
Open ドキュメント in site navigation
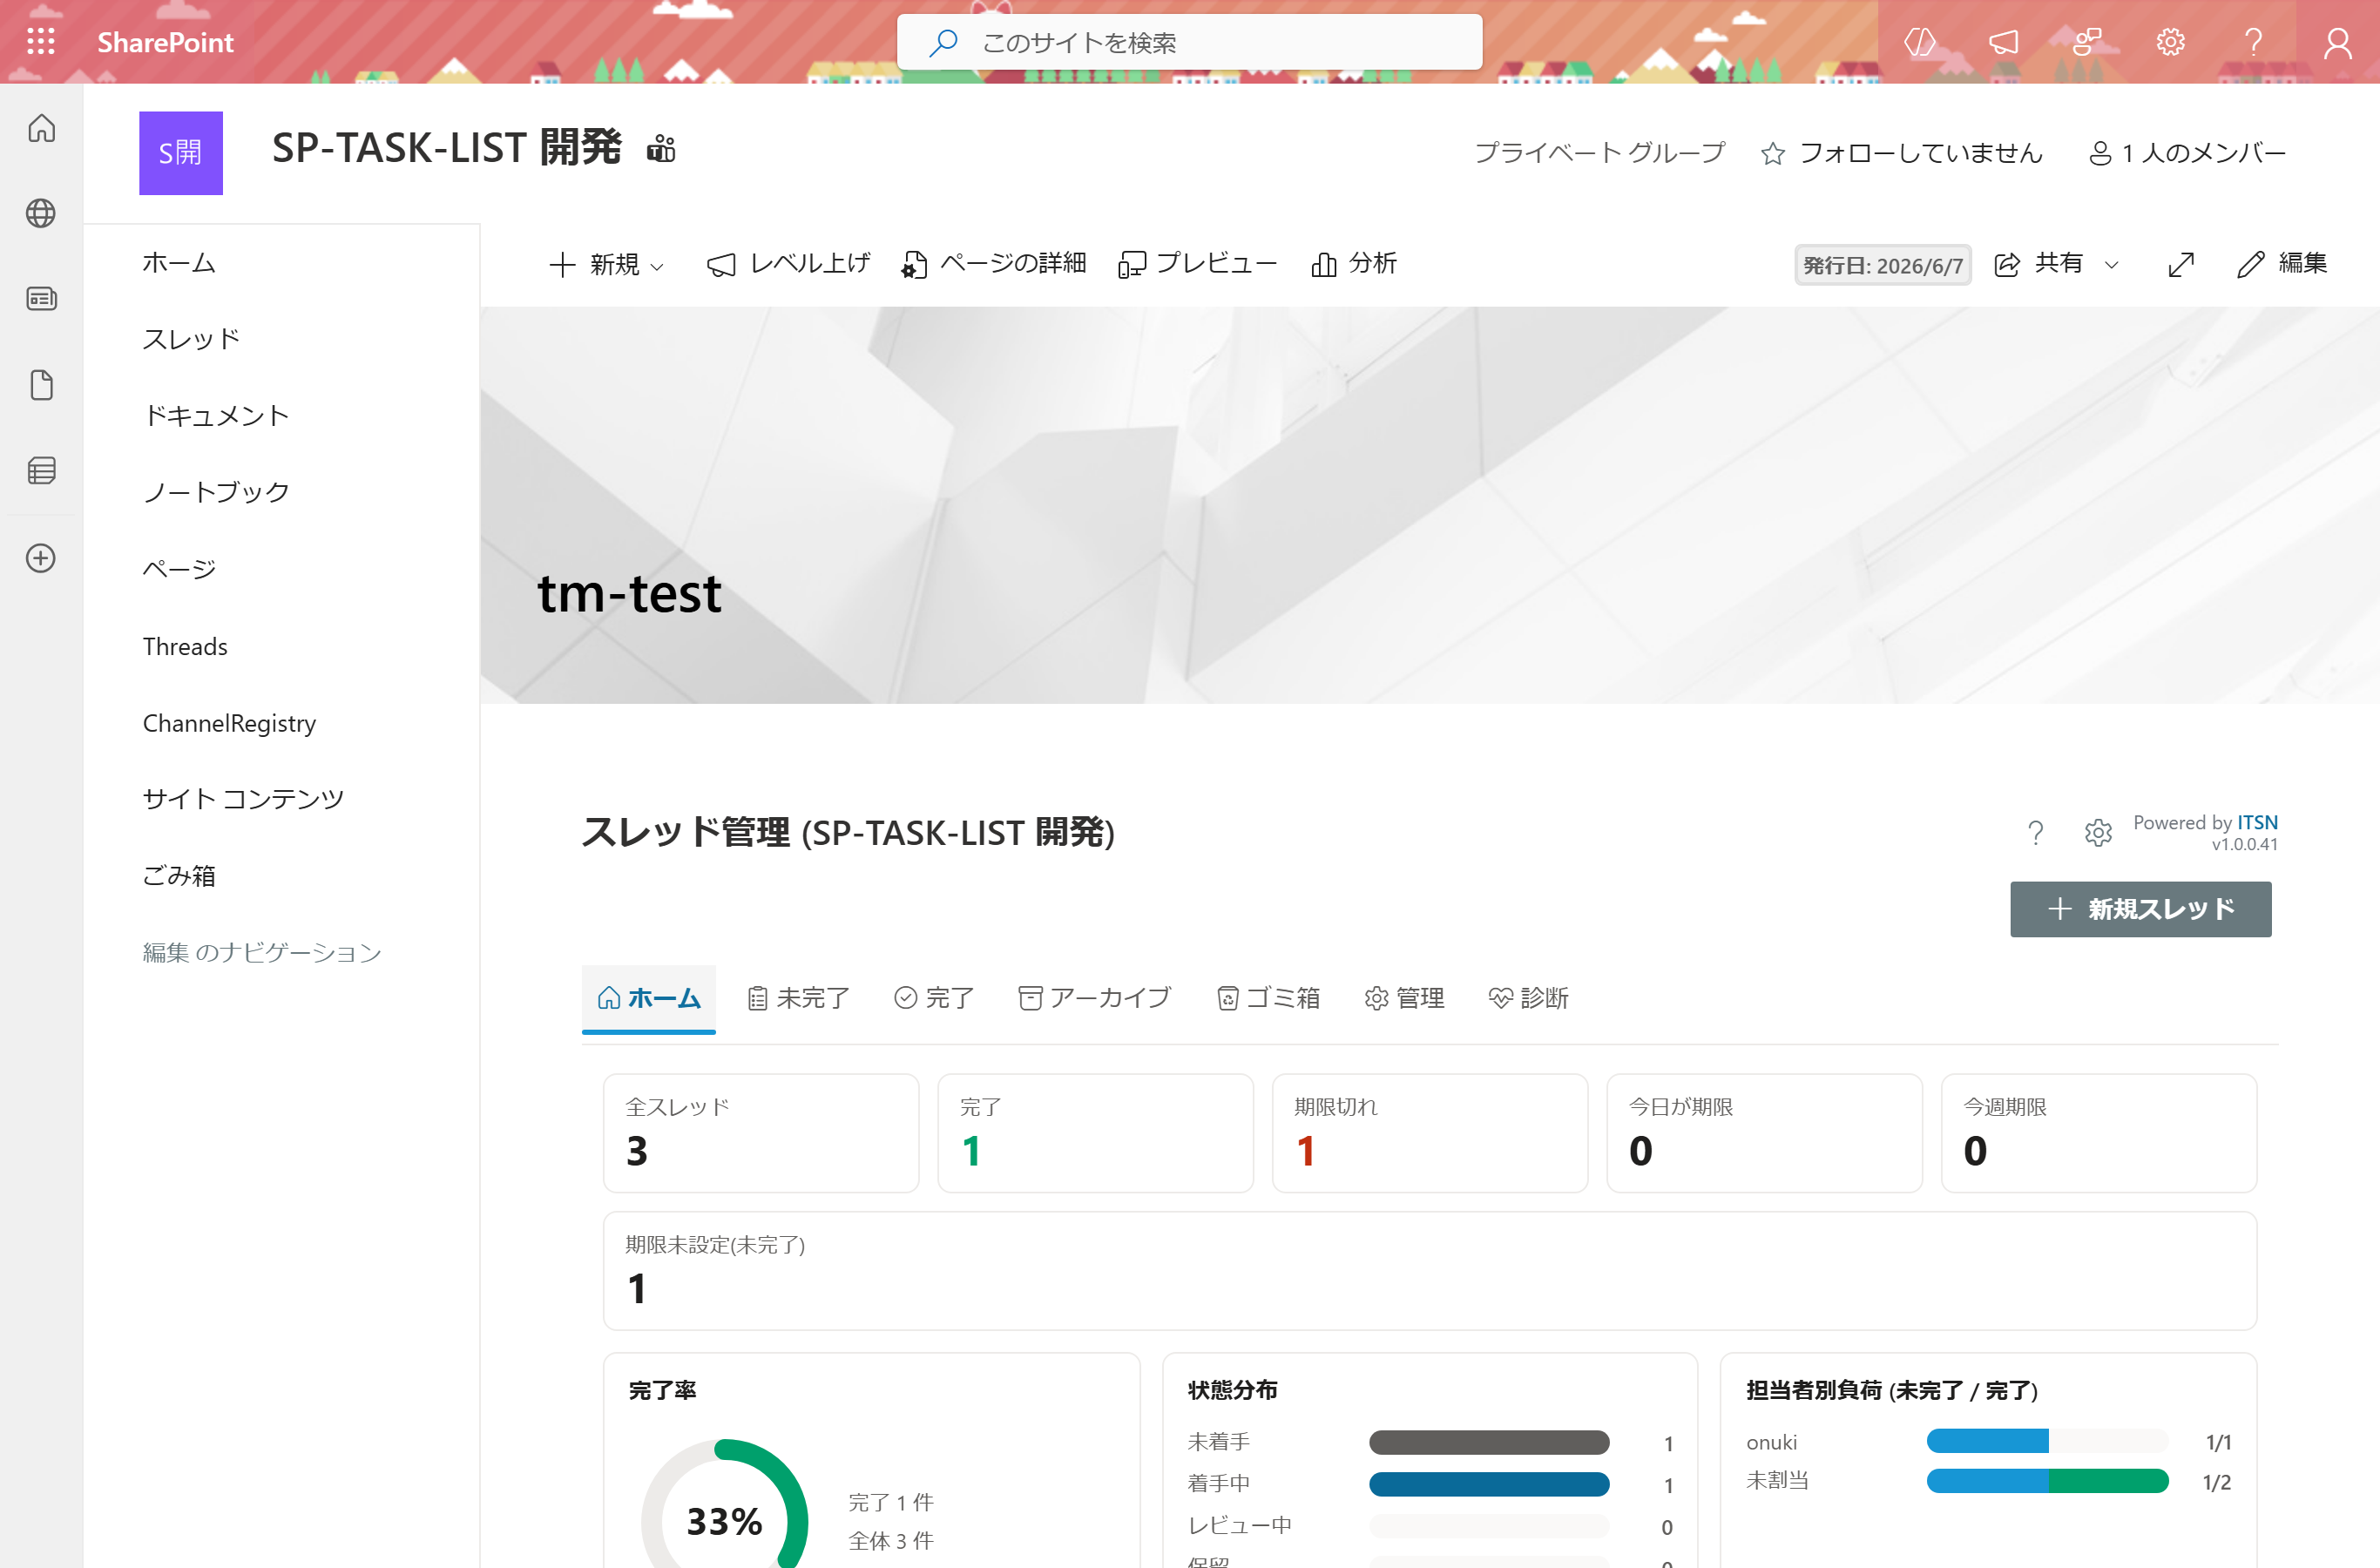click(x=217, y=416)
